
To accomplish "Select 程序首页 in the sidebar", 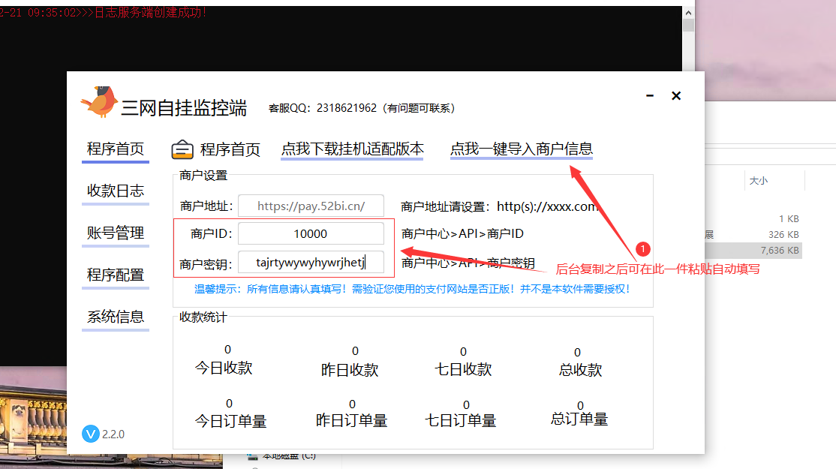I will coord(115,149).
